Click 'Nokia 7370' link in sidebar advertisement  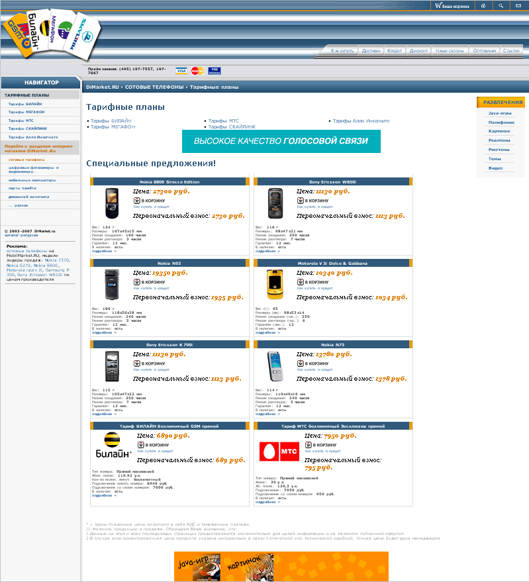57,260
